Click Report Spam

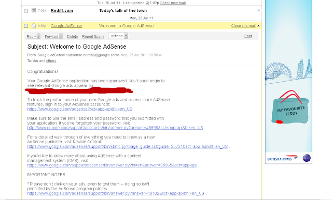coord(93,37)
